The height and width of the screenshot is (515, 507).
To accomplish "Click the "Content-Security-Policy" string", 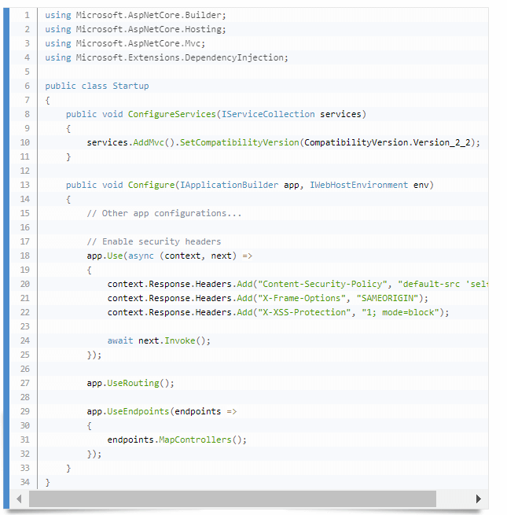I will (325, 284).
